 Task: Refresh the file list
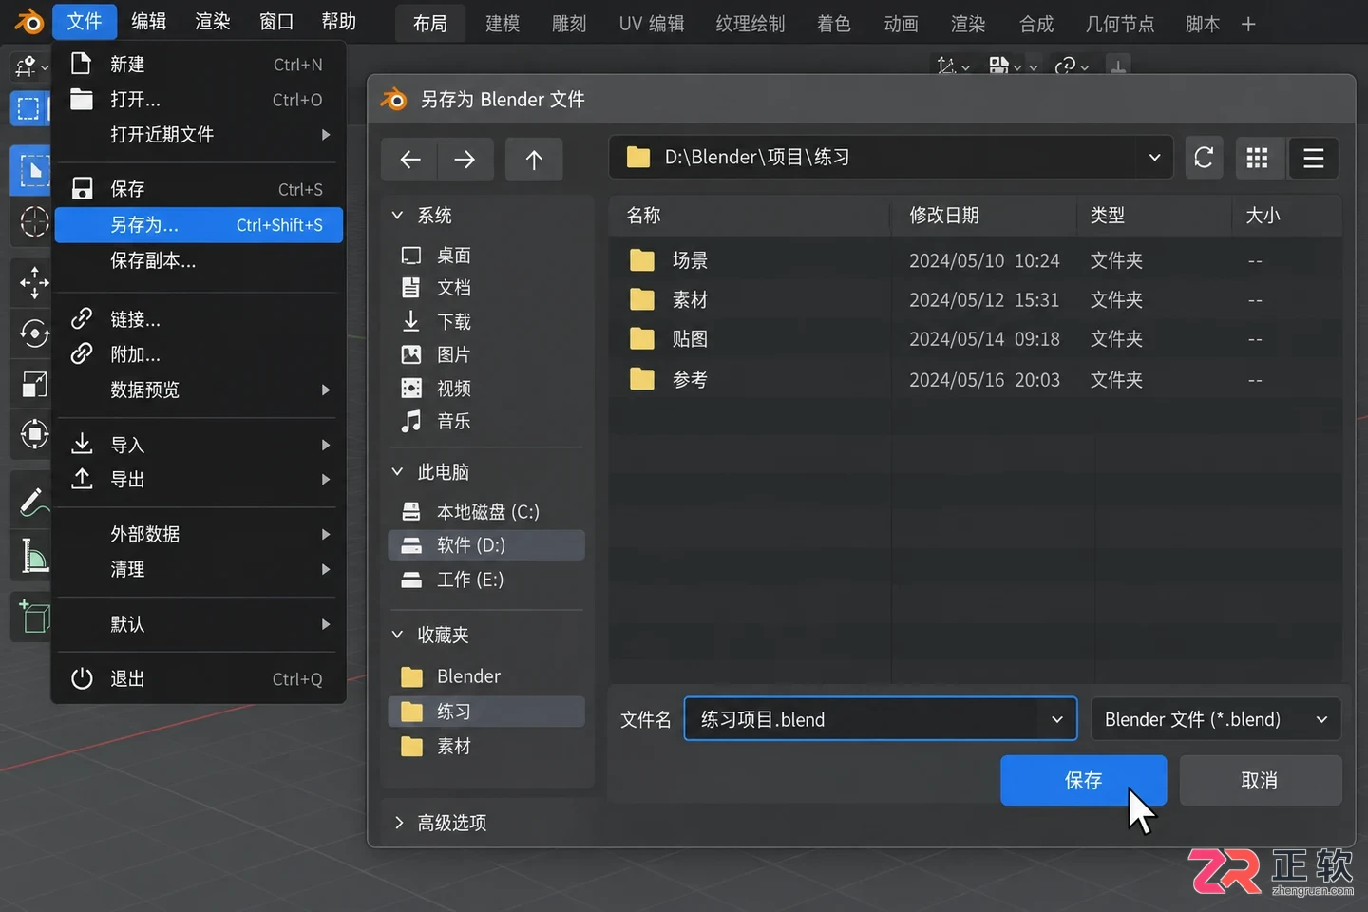1204,158
